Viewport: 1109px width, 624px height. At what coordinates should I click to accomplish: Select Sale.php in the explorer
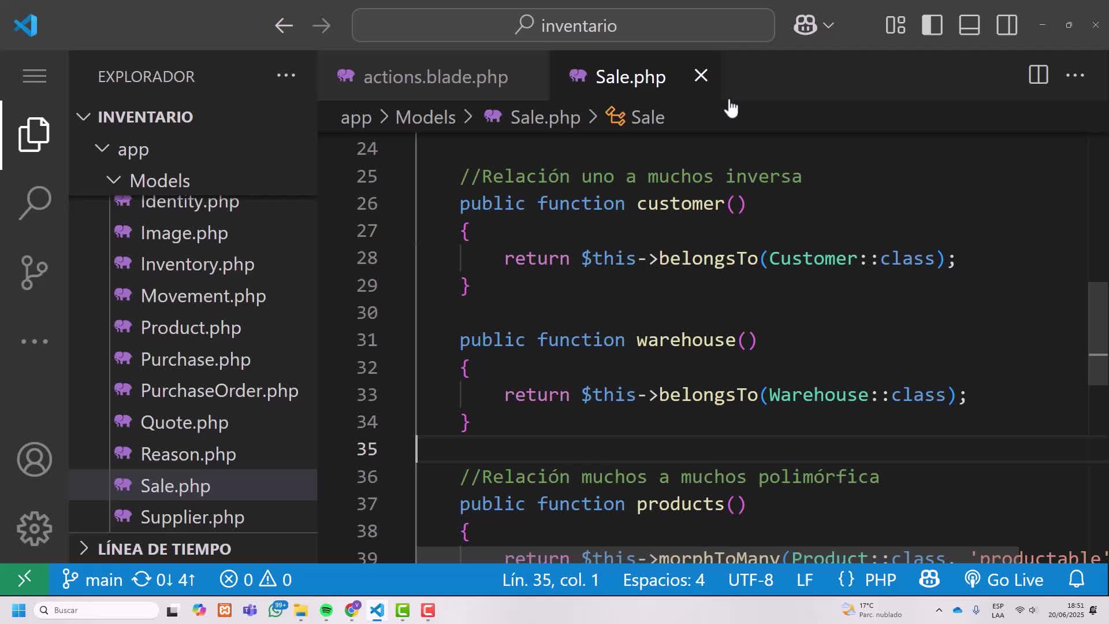coord(193,485)
